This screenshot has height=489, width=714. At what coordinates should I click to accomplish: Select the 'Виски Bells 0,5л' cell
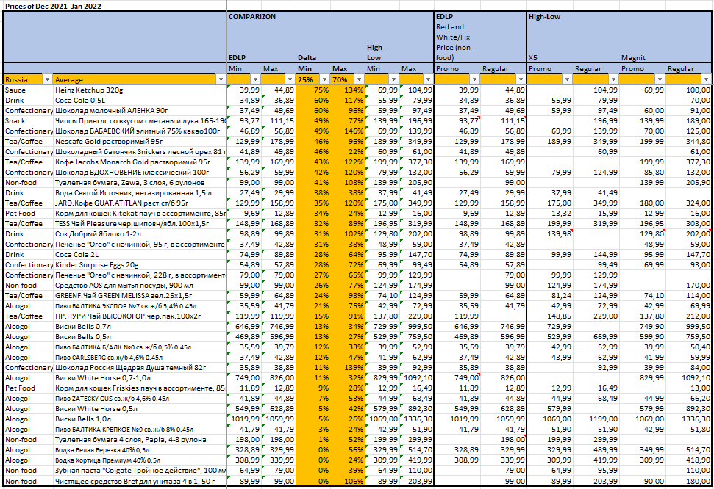[x=140, y=336]
